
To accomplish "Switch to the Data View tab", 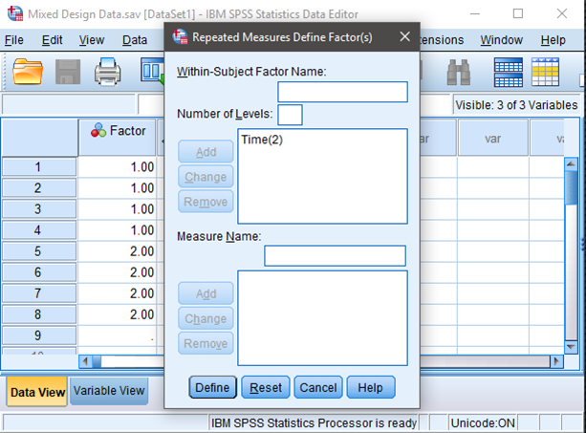I will coord(37,392).
